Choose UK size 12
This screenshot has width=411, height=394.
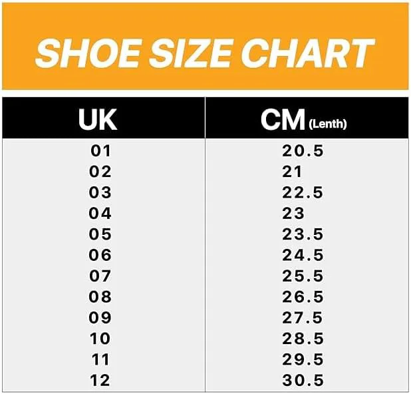(100, 381)
